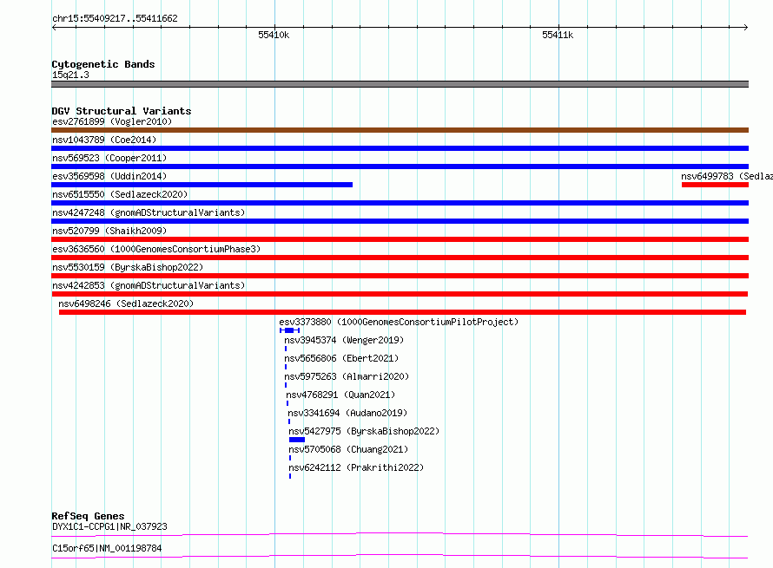Viewport: 773px width, 568px height.
Task: Select the esv3636560 (1000GenomesConsortiumPhase3) label
Action: (156, 249)
